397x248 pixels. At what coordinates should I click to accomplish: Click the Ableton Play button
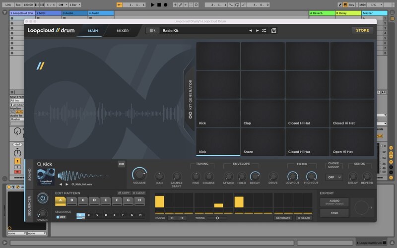152,4
